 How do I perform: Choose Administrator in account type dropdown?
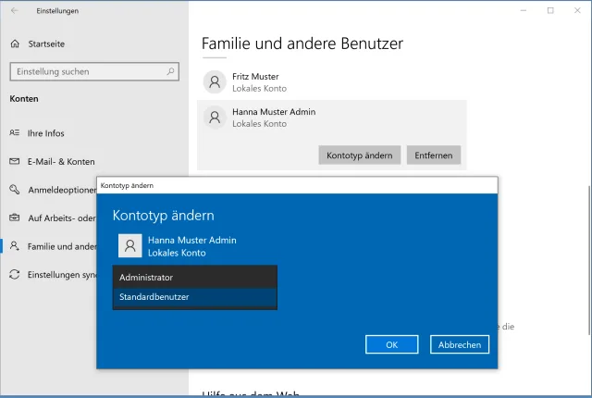click(194, 277)
